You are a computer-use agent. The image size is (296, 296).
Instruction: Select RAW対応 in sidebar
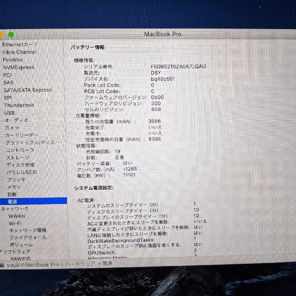click(x=21, y=259)
